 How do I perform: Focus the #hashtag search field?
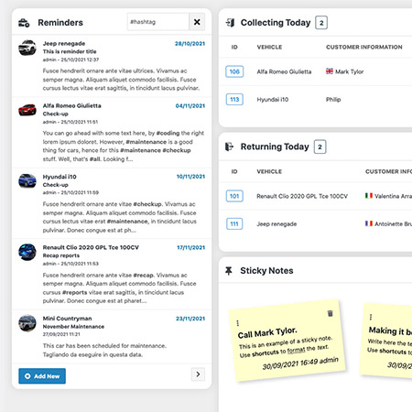tap(158, 22)
